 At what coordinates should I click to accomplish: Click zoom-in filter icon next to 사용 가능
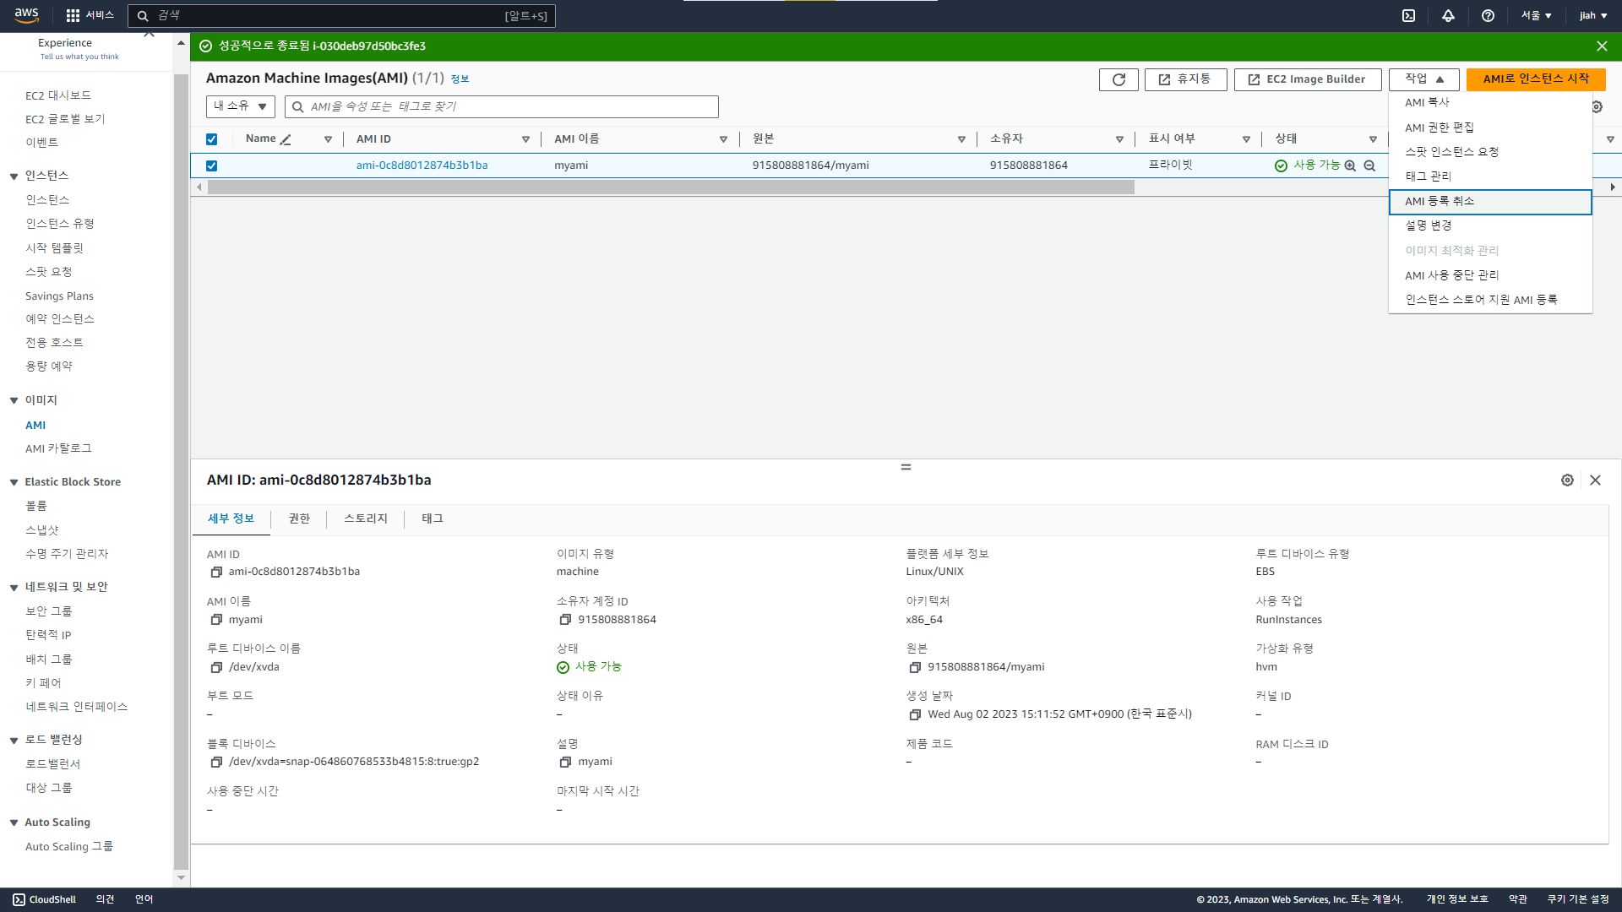(1350, 166)
